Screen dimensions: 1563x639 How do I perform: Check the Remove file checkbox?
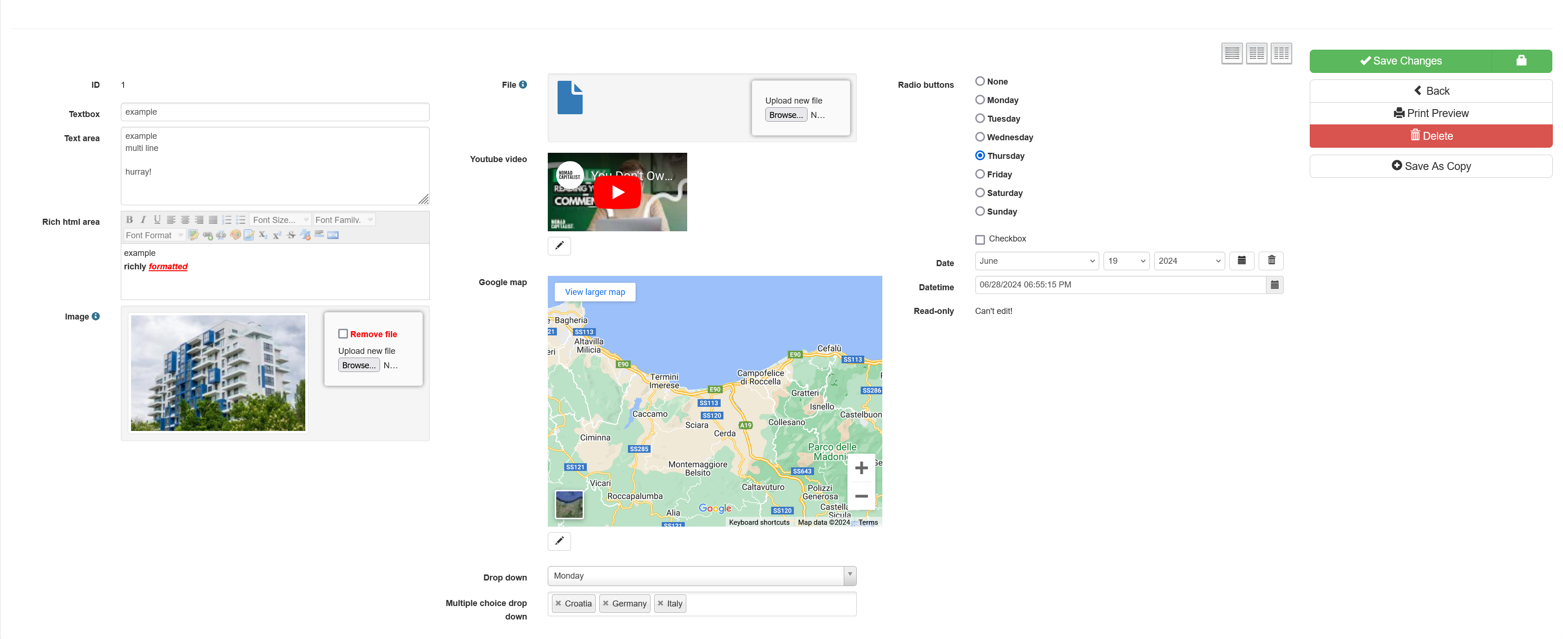343,334
